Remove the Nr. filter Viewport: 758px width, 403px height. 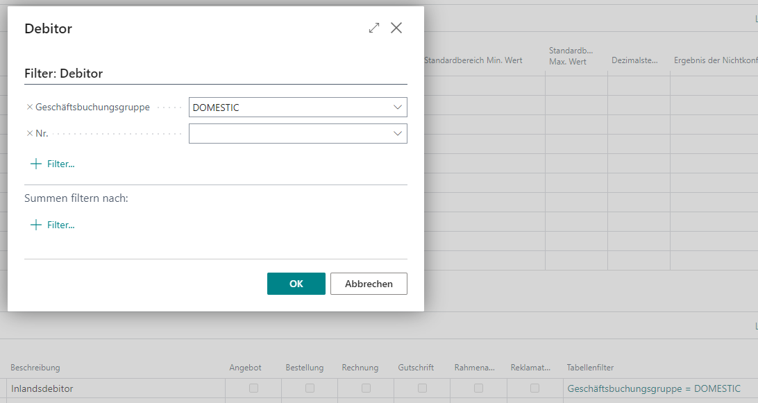(x=29, y=133)
